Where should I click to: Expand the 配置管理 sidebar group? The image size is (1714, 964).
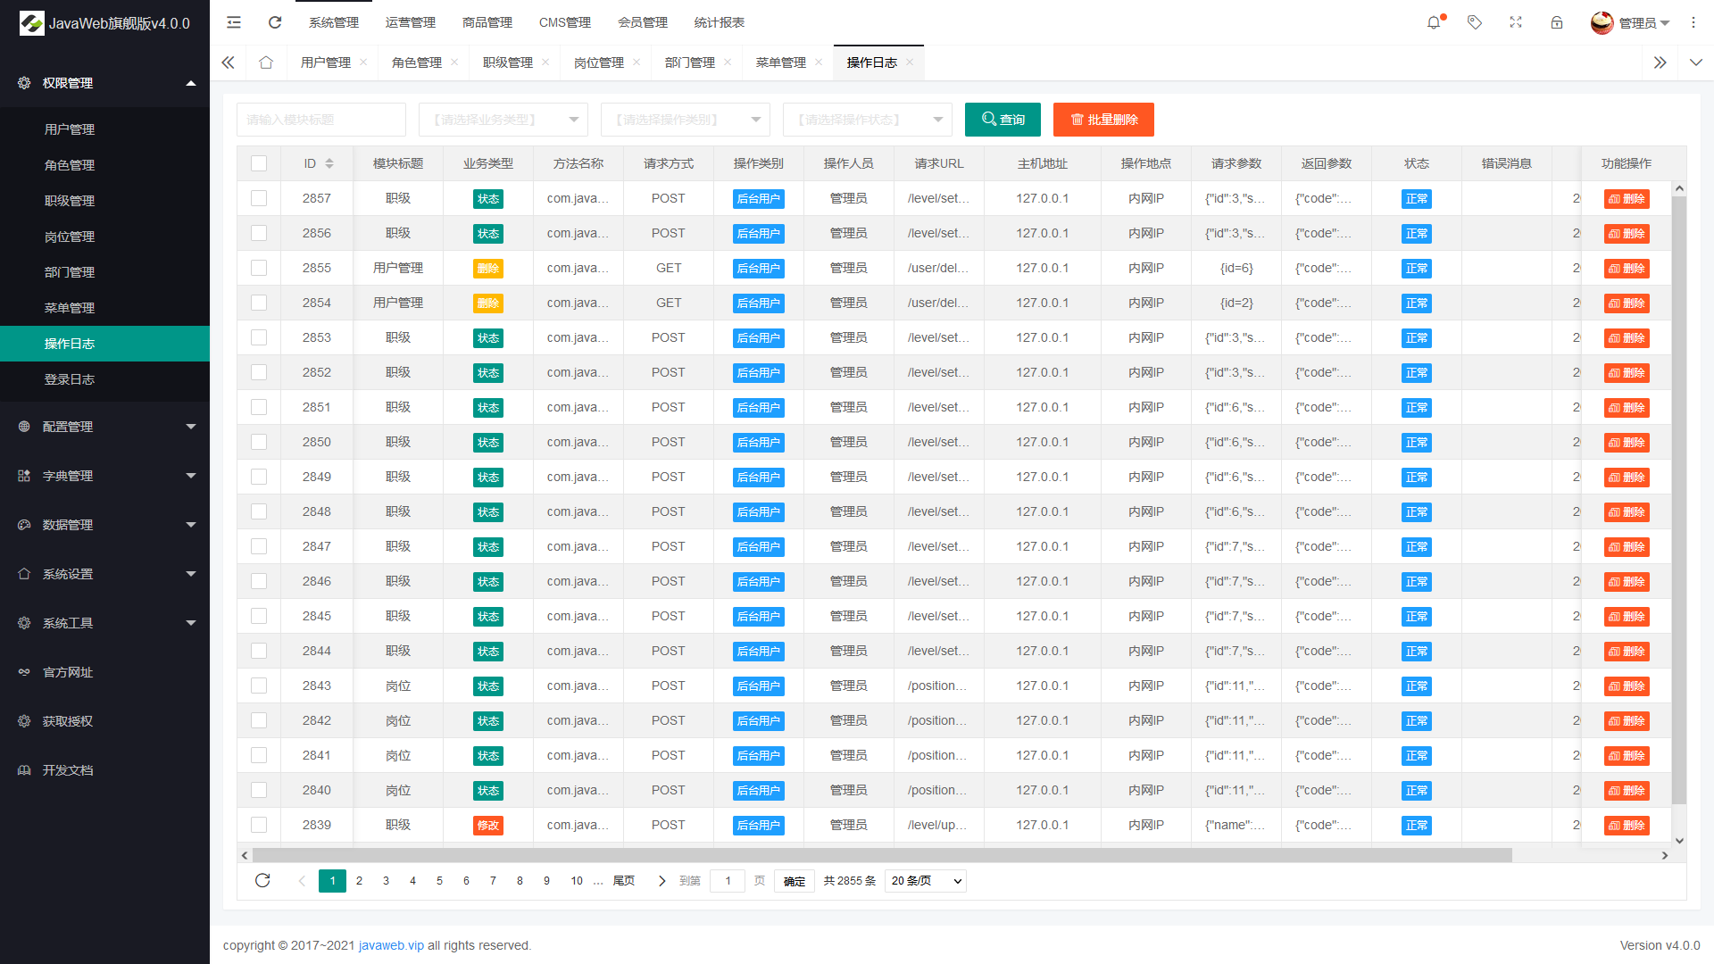click(104, 427)
